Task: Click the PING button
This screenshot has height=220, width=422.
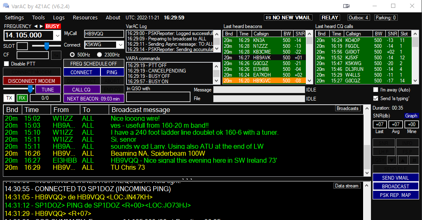Action: pyautogui.click(x=112, y=72)
